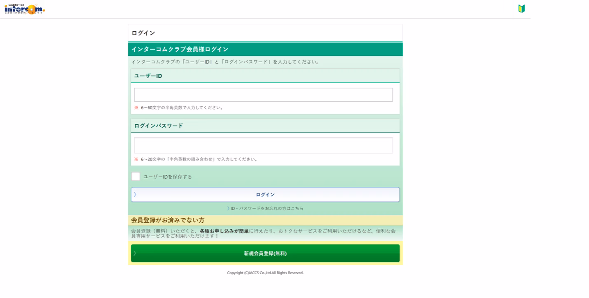Click the ユーザーID section header
The image size is (589, 298).
265,76
